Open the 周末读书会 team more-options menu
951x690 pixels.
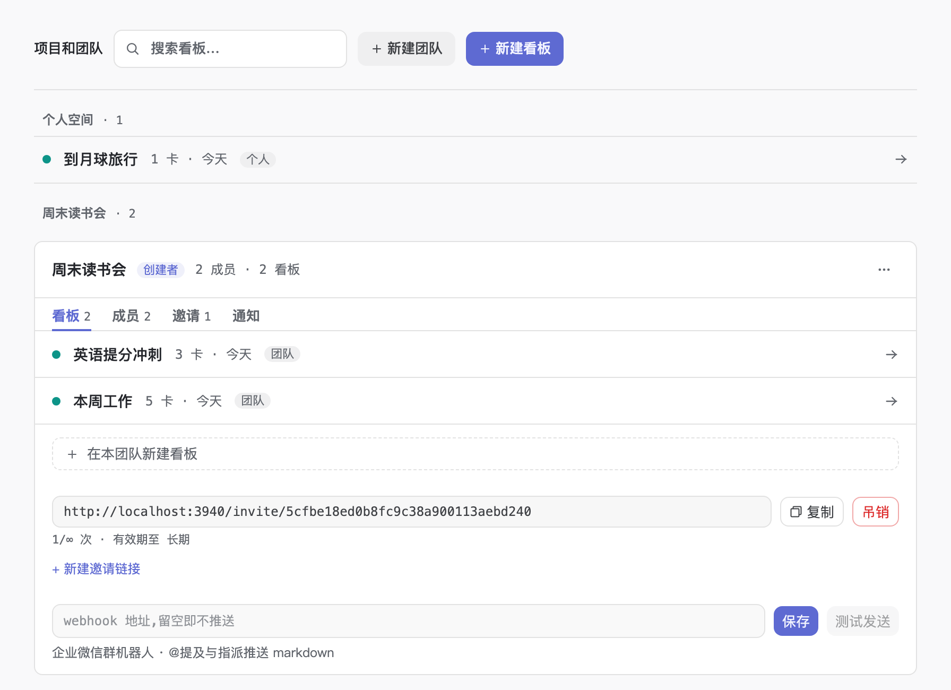(x=884, y=270)
